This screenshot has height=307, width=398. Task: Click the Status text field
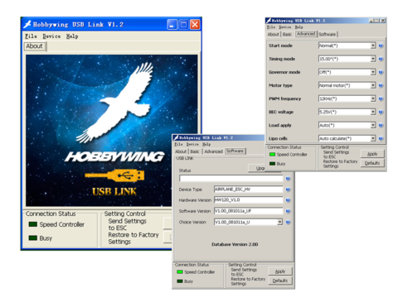tap(231, 179)
